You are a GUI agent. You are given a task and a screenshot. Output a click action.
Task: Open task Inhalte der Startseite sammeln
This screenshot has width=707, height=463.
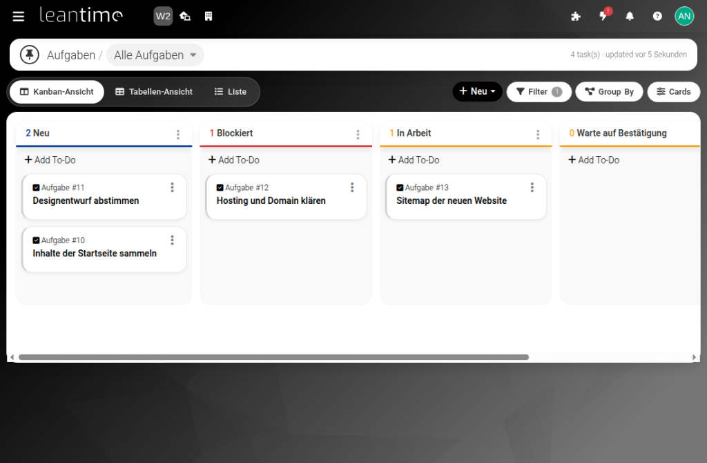pyautogui.click(x=95, y=253)
